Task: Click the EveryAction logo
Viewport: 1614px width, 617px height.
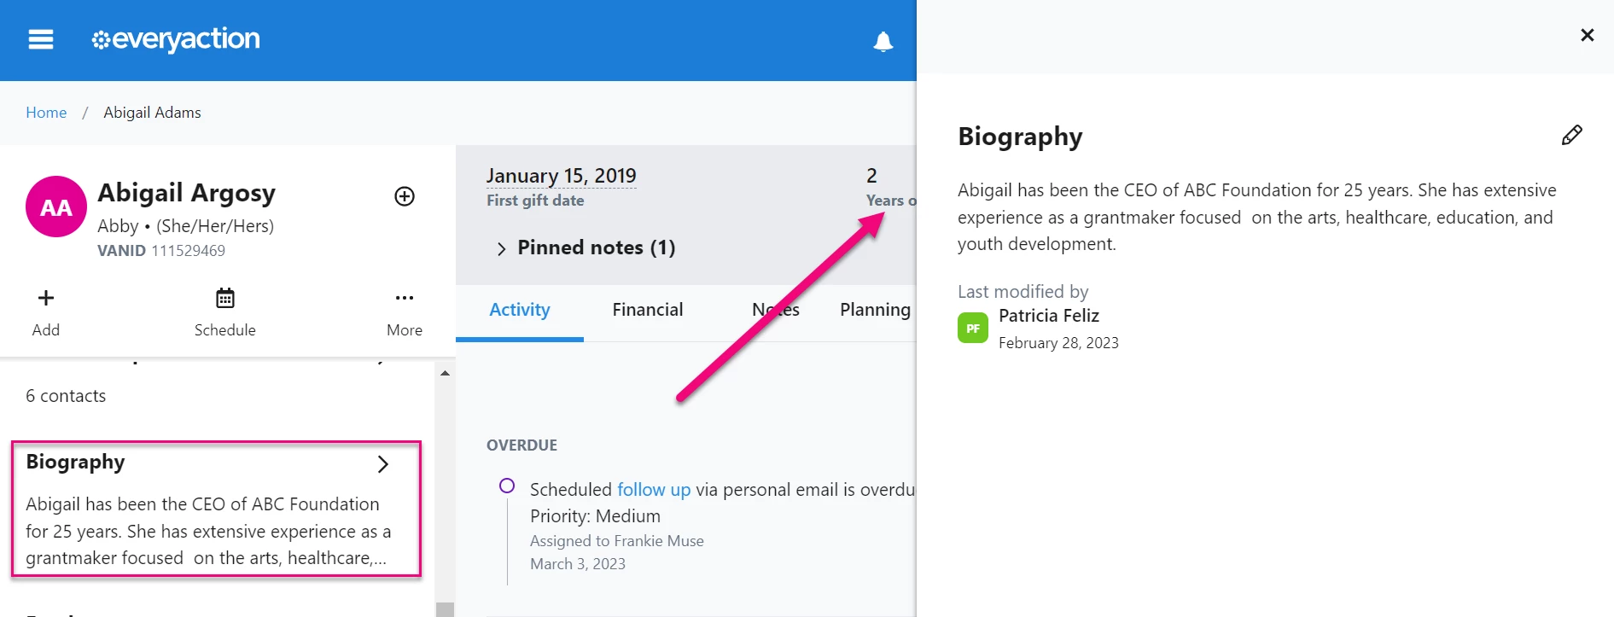Action: 175,38
